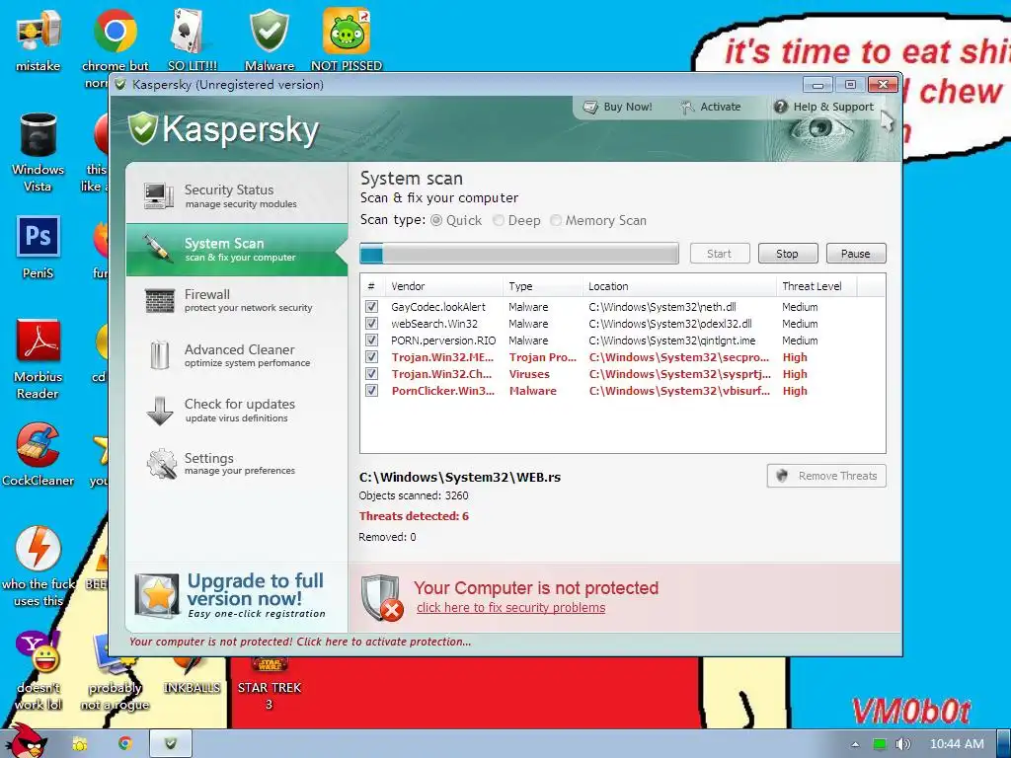1011x758 pixels.
Task: Open Settings preferences section
Action: point(236,464)
